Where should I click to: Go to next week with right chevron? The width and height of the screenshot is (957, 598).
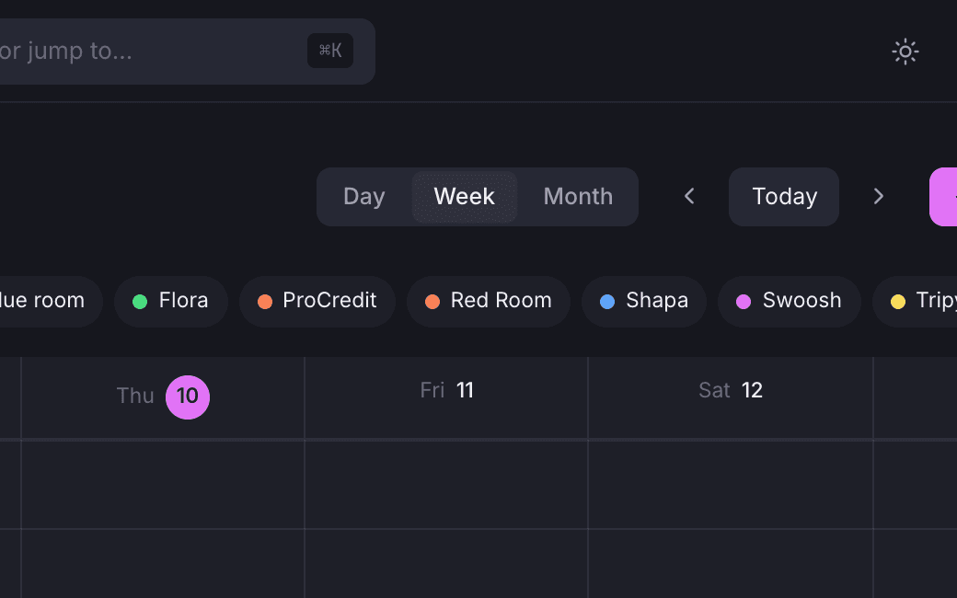(x=878, y=197)
